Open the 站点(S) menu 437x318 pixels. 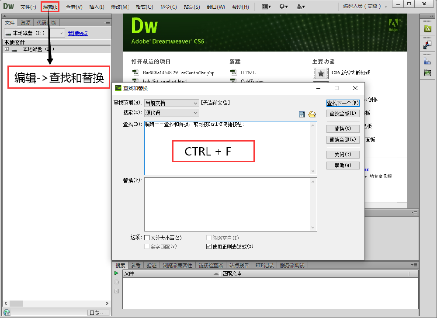point(192,7)
